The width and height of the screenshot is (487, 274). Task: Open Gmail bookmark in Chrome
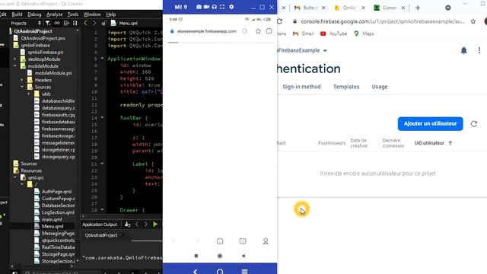click(x=303, y=33)
